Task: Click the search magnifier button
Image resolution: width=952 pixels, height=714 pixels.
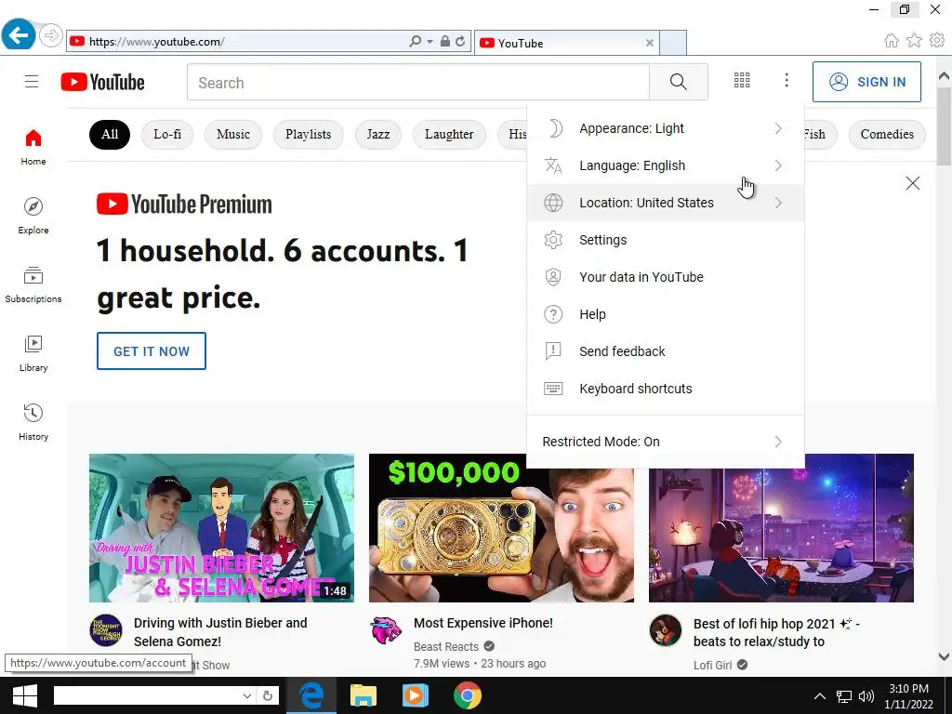Action: click(678, 82)
